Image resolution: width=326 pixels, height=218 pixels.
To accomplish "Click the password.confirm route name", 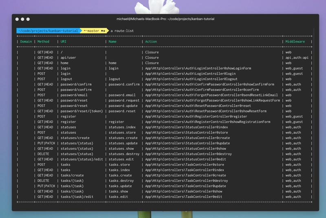I will click(124, 84).
